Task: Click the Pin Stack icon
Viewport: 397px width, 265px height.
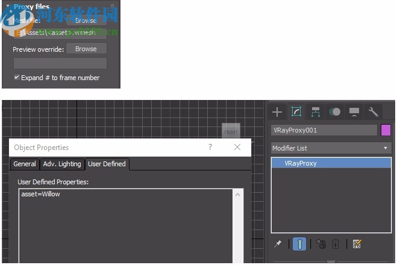Action: (x=278, y=244)
